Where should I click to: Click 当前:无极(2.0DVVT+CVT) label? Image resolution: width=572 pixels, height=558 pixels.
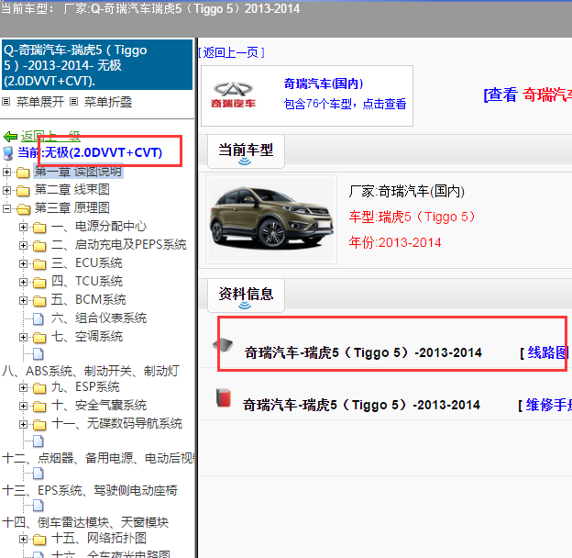(90, 152)
